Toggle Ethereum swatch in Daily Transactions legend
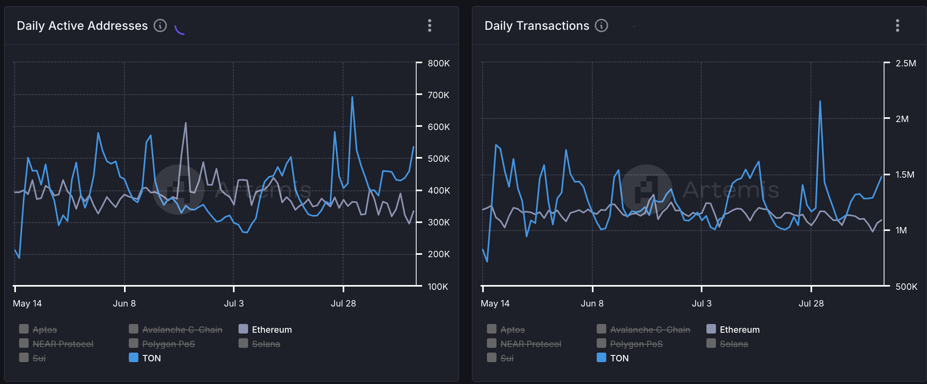 tap(711, 329)
